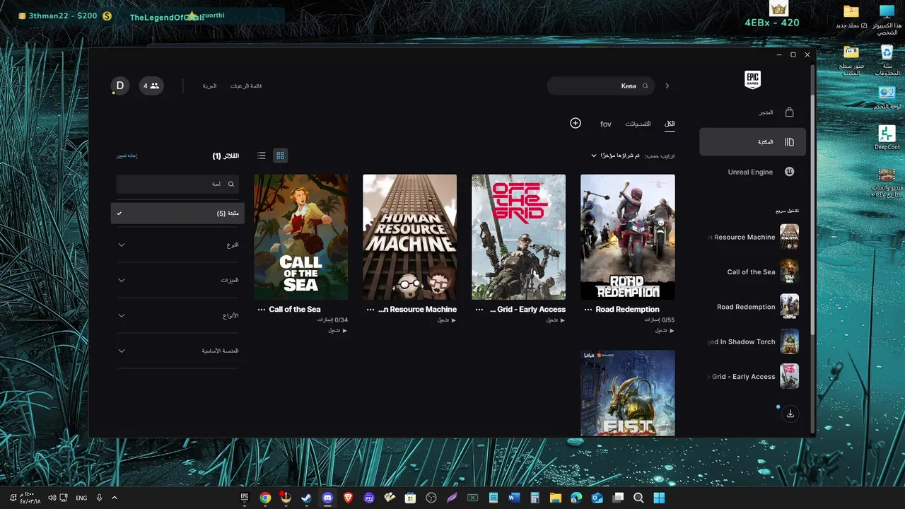The width and height of the screenshot is (905, 509).
Task: Open the friends button showing 4
Action: click(151, 86)
